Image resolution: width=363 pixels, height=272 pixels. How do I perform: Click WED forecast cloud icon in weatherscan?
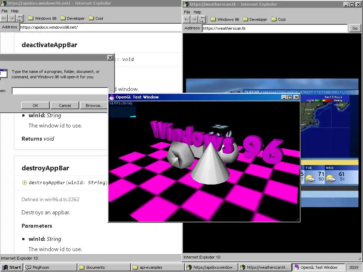click(331, 178)
